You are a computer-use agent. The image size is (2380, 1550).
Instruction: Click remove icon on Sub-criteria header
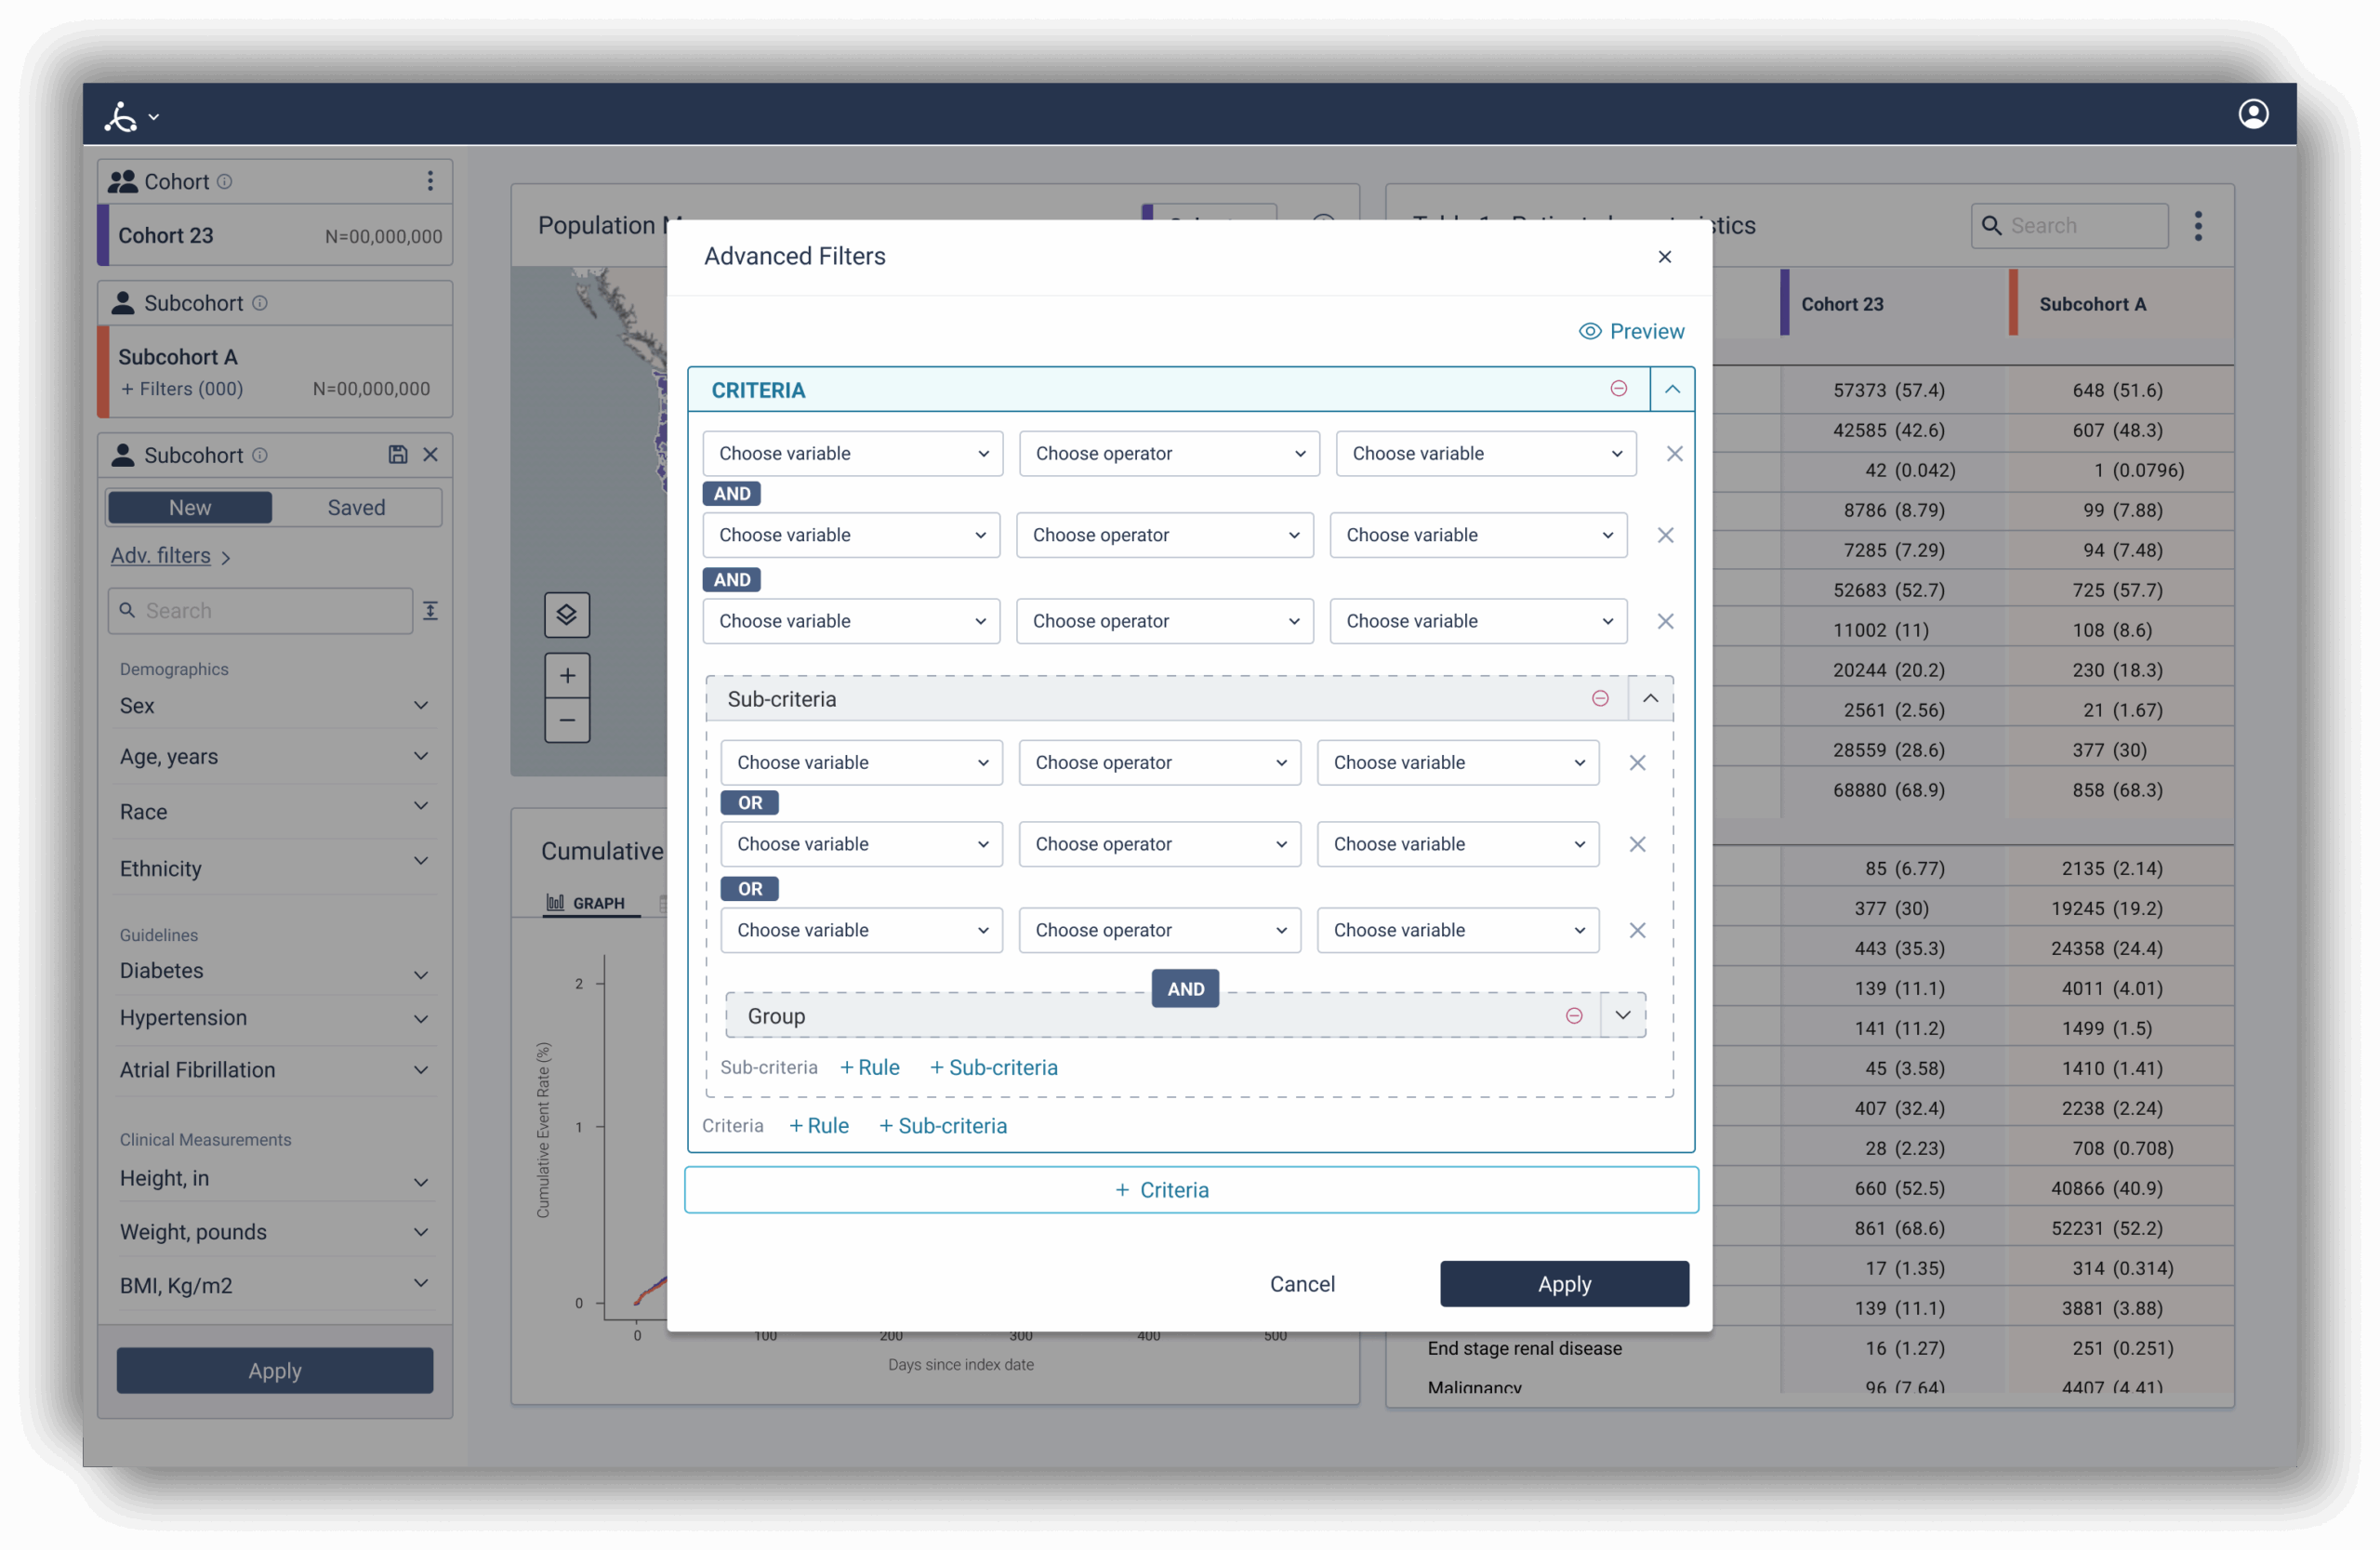tap(1600, 698)
